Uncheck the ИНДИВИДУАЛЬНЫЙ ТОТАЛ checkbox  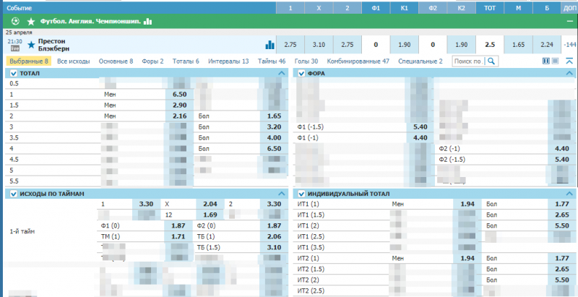pos(301,194)
